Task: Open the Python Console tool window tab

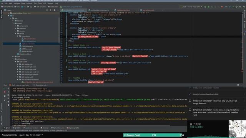Action: (57, 128)
